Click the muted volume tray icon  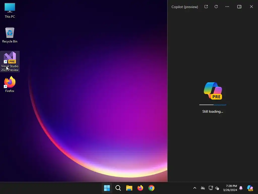coord(217,188)
